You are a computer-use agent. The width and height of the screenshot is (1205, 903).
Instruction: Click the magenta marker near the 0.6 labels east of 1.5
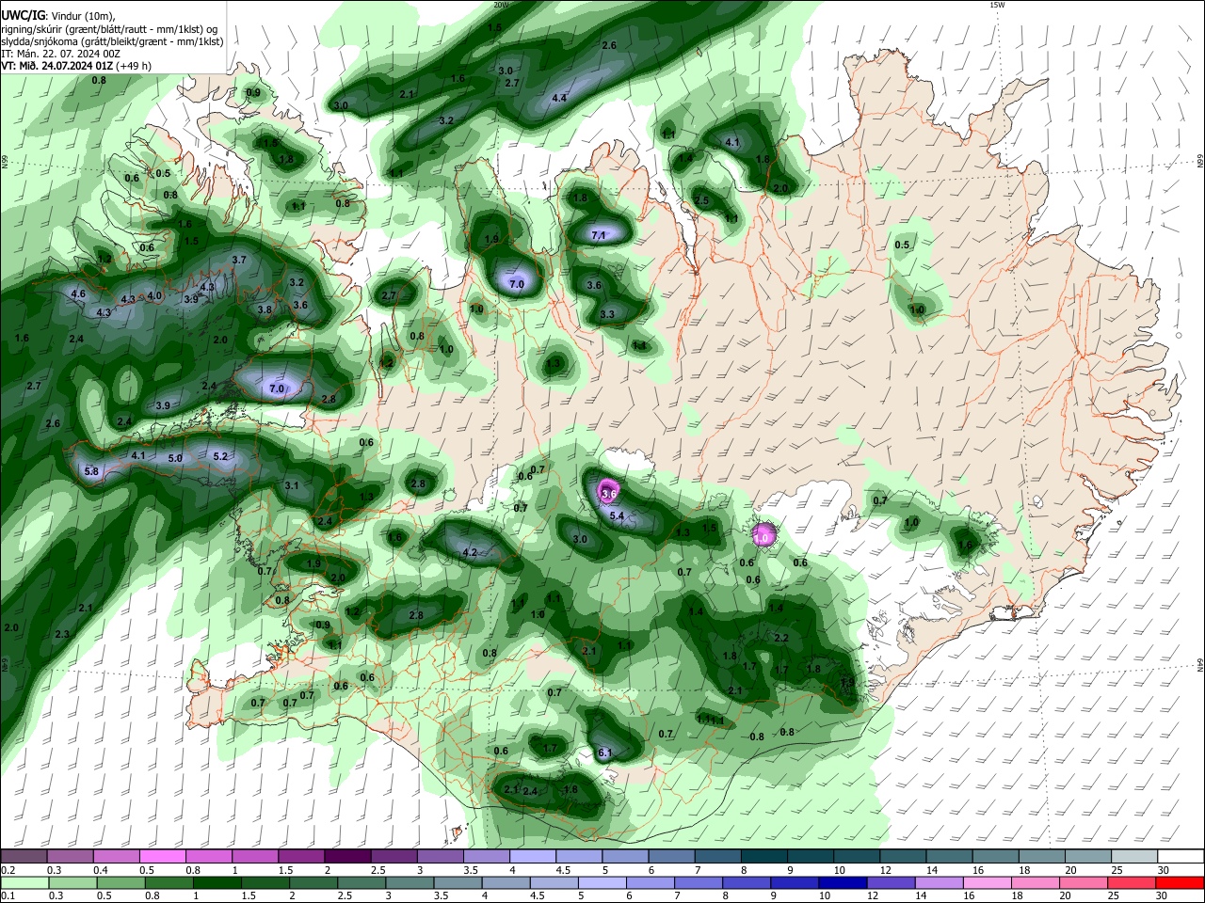pos(763,535)
